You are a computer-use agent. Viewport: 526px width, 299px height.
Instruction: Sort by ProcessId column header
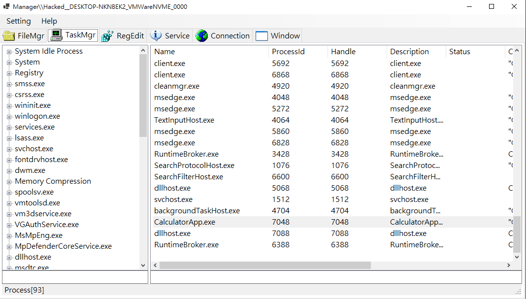pyautogui.click(x=288, y=52)
